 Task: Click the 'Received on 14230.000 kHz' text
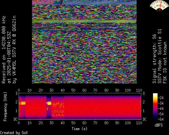[x=4, y=50]
